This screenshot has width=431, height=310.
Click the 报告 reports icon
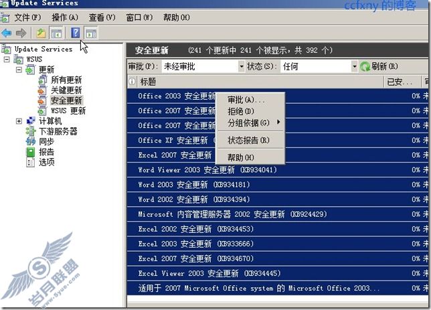[x=31, y=152]
